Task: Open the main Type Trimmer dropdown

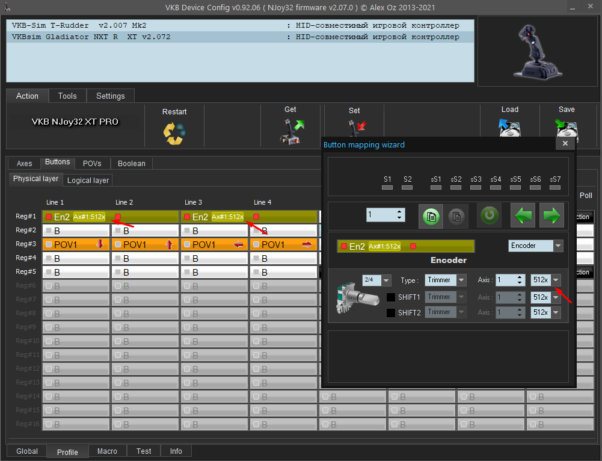Action: tap(461, 280)
